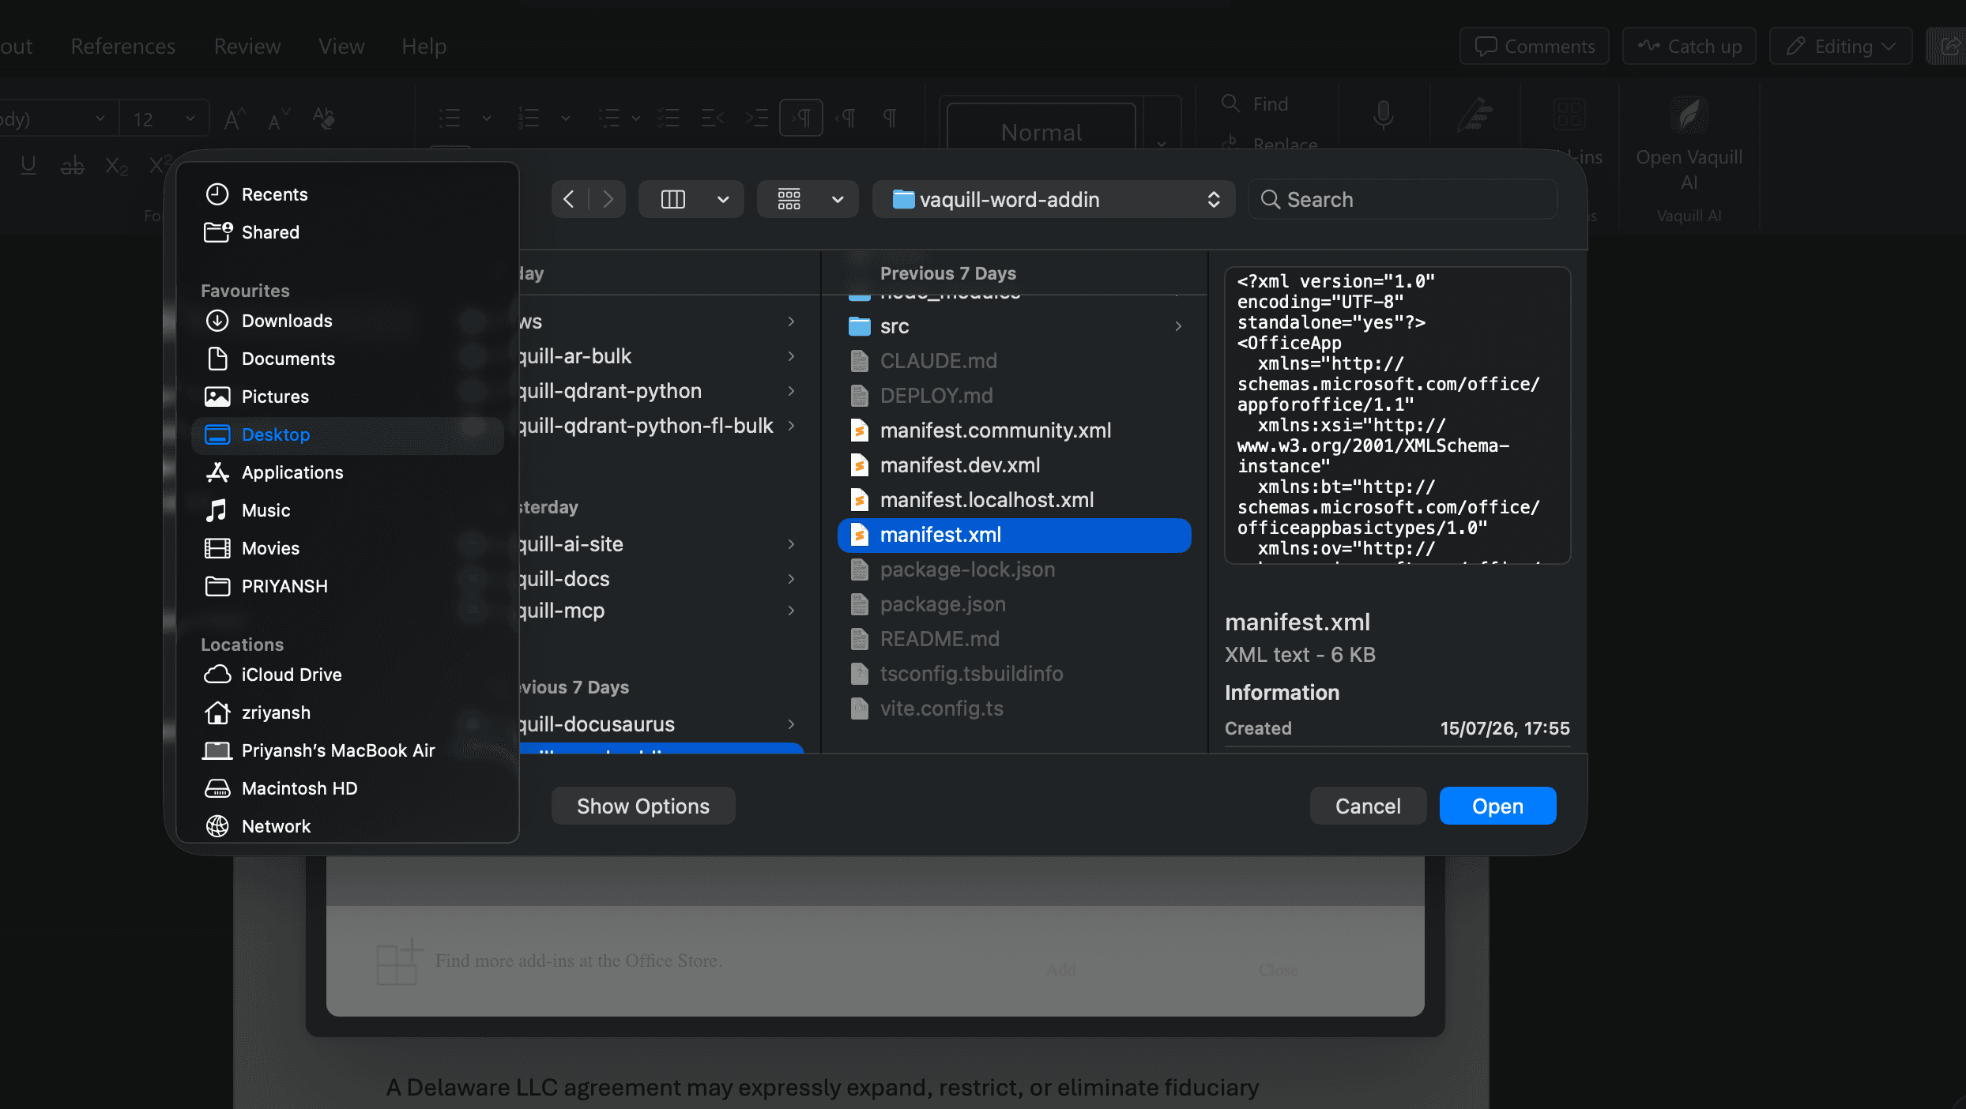
Task: Open Comments pane in Word
Action: pyautogui.click(x=1535, y=46)
